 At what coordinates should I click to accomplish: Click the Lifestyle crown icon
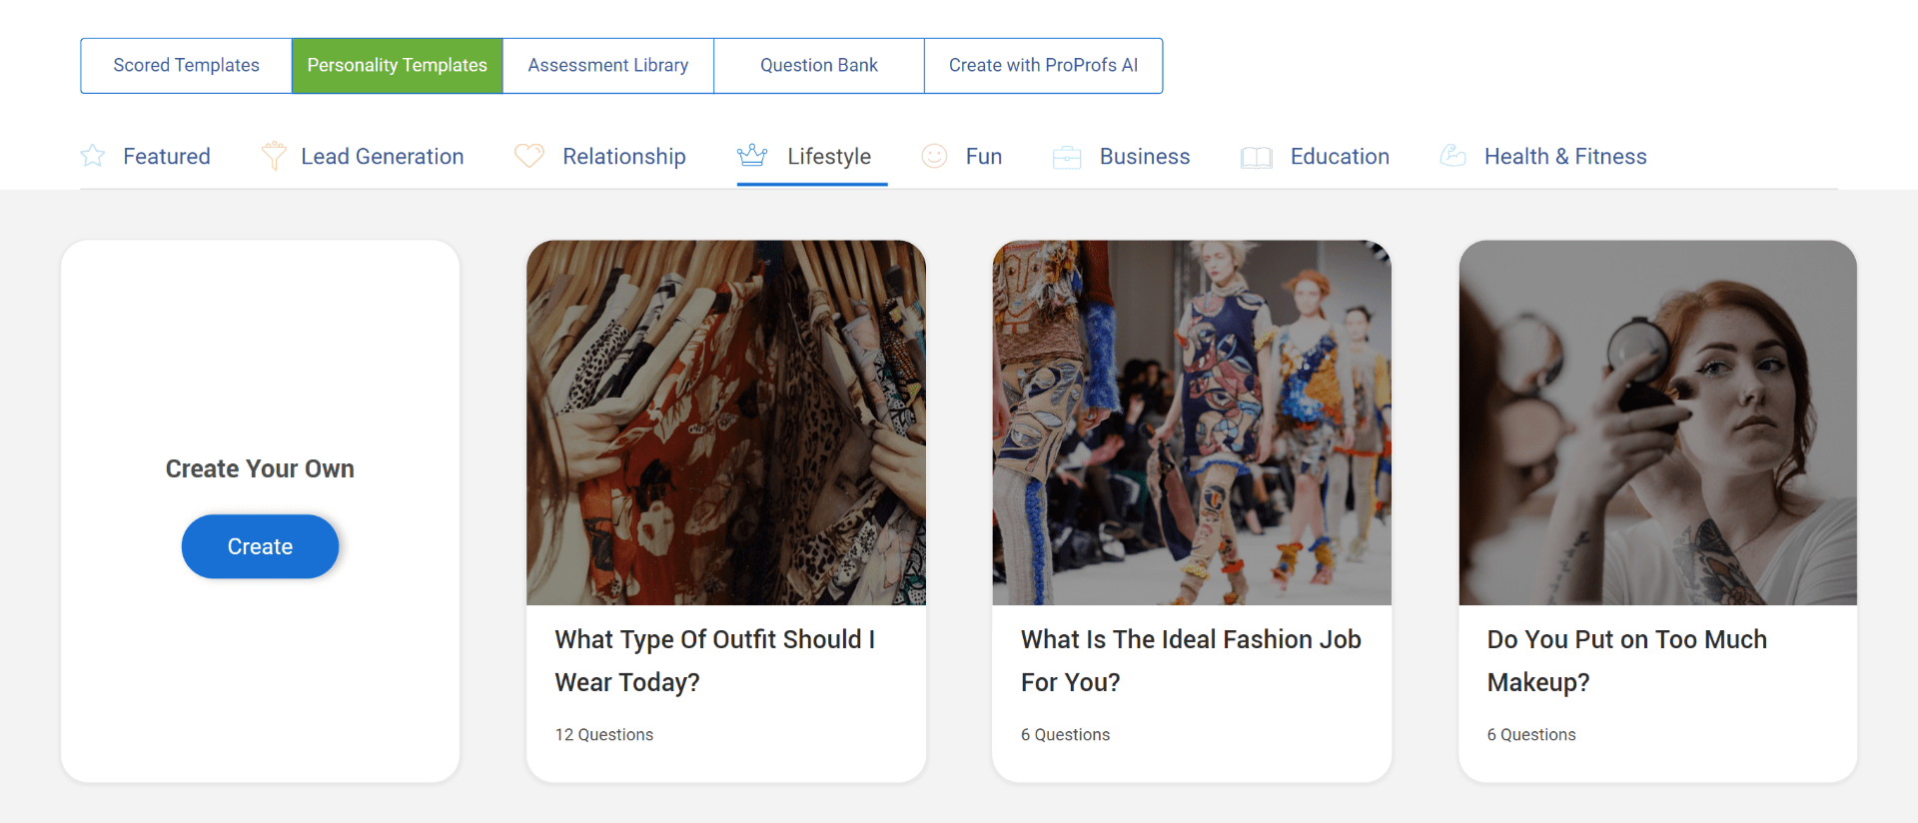(x=752, y=156)
